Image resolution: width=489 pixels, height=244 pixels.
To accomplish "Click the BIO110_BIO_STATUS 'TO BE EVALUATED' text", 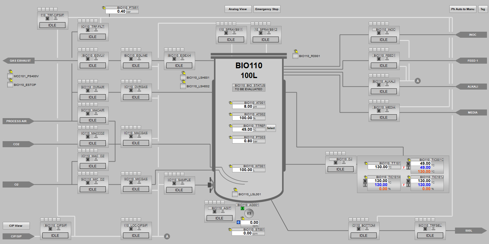I will (249, 89).
